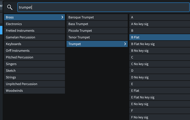Expand the Brass category chevron
The image size is (190, 120).
tap(62, 17)
